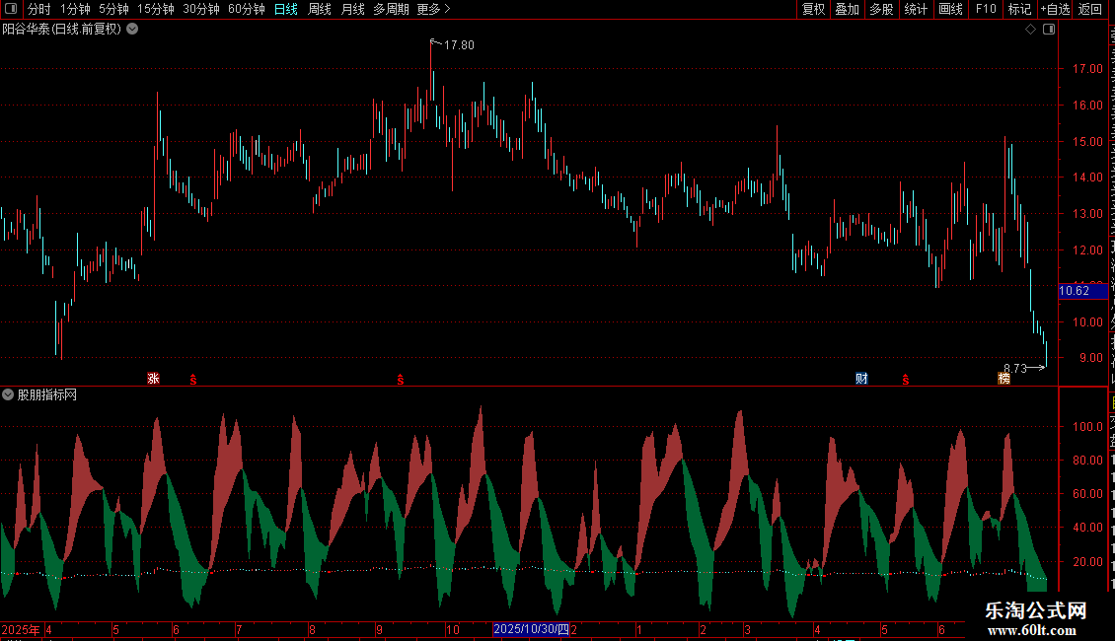1115x641 pixels.
Task: Open the 涨 limit-up marker on the chart
Action: point(153,378)
